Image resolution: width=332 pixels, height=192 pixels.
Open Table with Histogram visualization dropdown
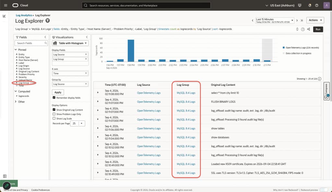point(70,43)
